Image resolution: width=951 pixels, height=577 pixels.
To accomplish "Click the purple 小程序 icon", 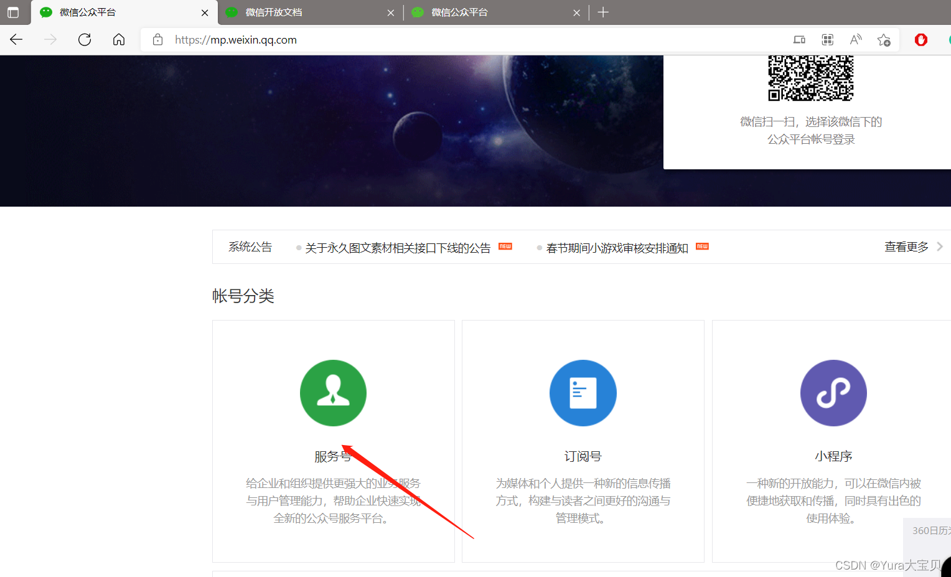I will [833, 393].
